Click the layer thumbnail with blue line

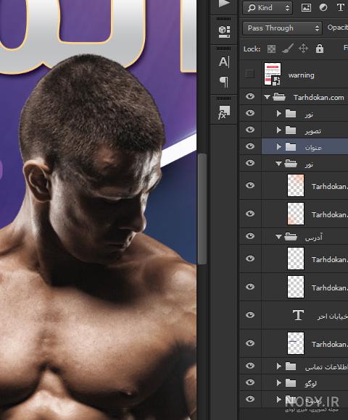click(296, 343)
